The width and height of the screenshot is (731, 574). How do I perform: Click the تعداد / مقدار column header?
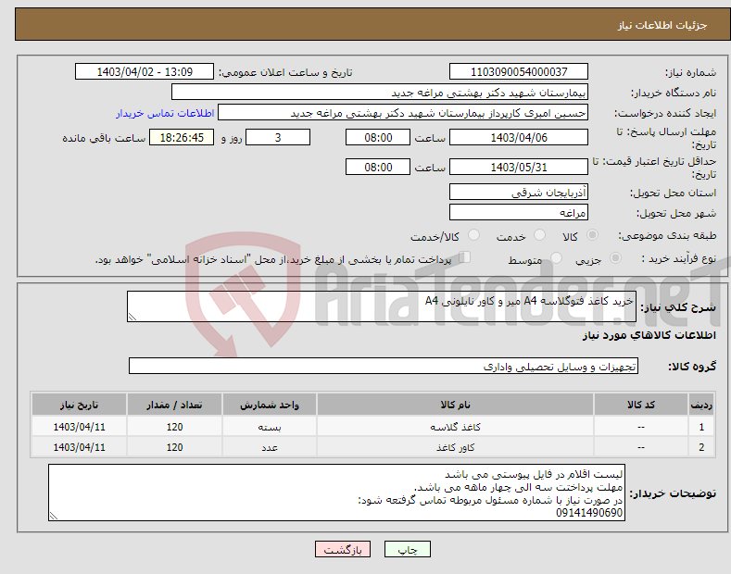[x=174, y=405]
